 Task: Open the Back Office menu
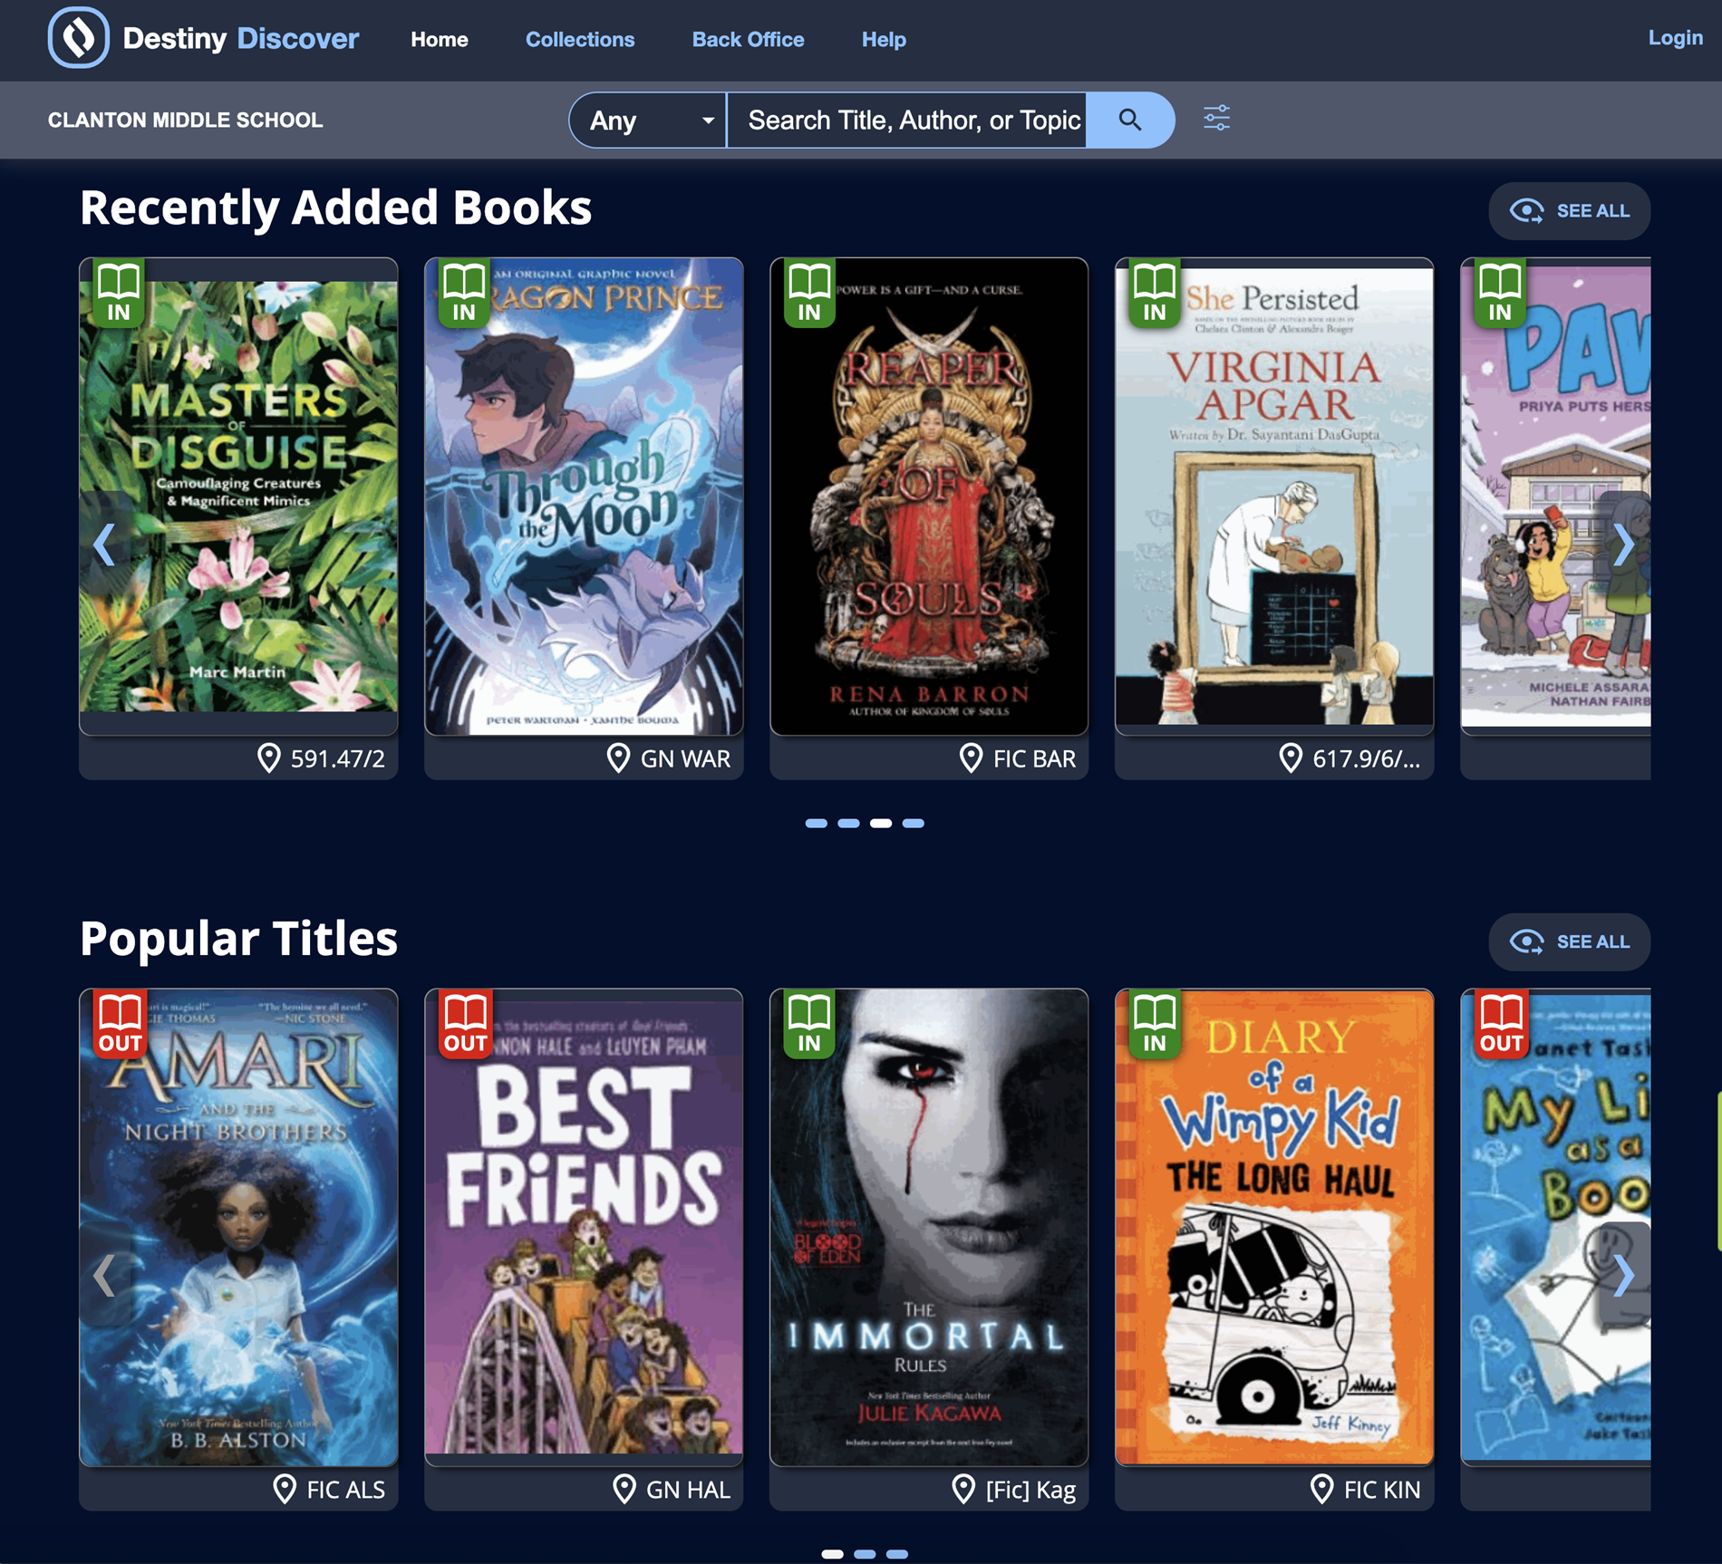coord(747,39)
